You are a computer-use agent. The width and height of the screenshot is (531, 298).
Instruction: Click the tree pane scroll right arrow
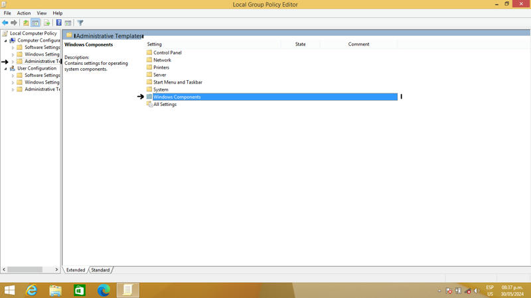click(56, 270)
